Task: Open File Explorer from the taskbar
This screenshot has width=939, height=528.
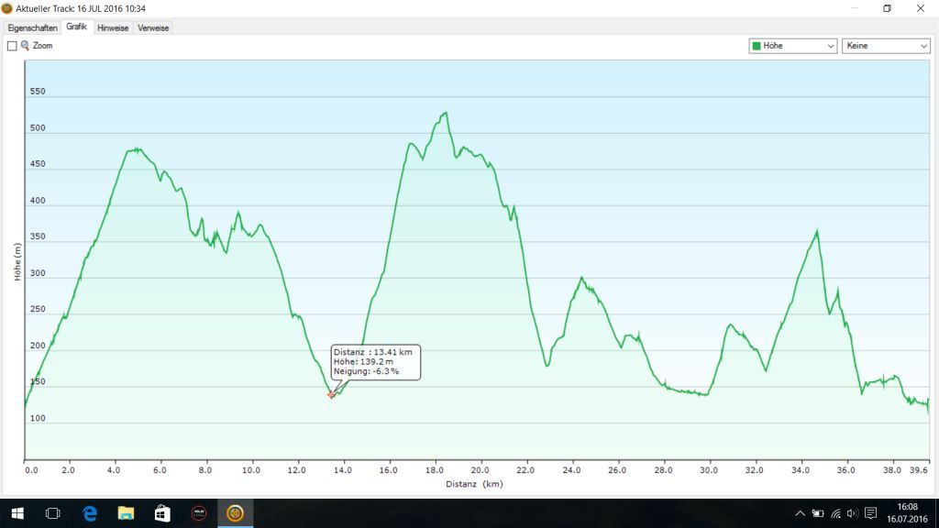Action: coord(126,513)
